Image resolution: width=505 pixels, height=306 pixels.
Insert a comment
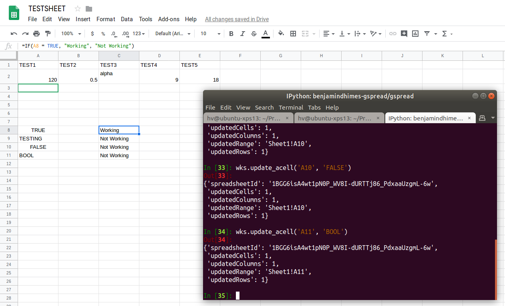pyautogui.click(x=404, y=34)
